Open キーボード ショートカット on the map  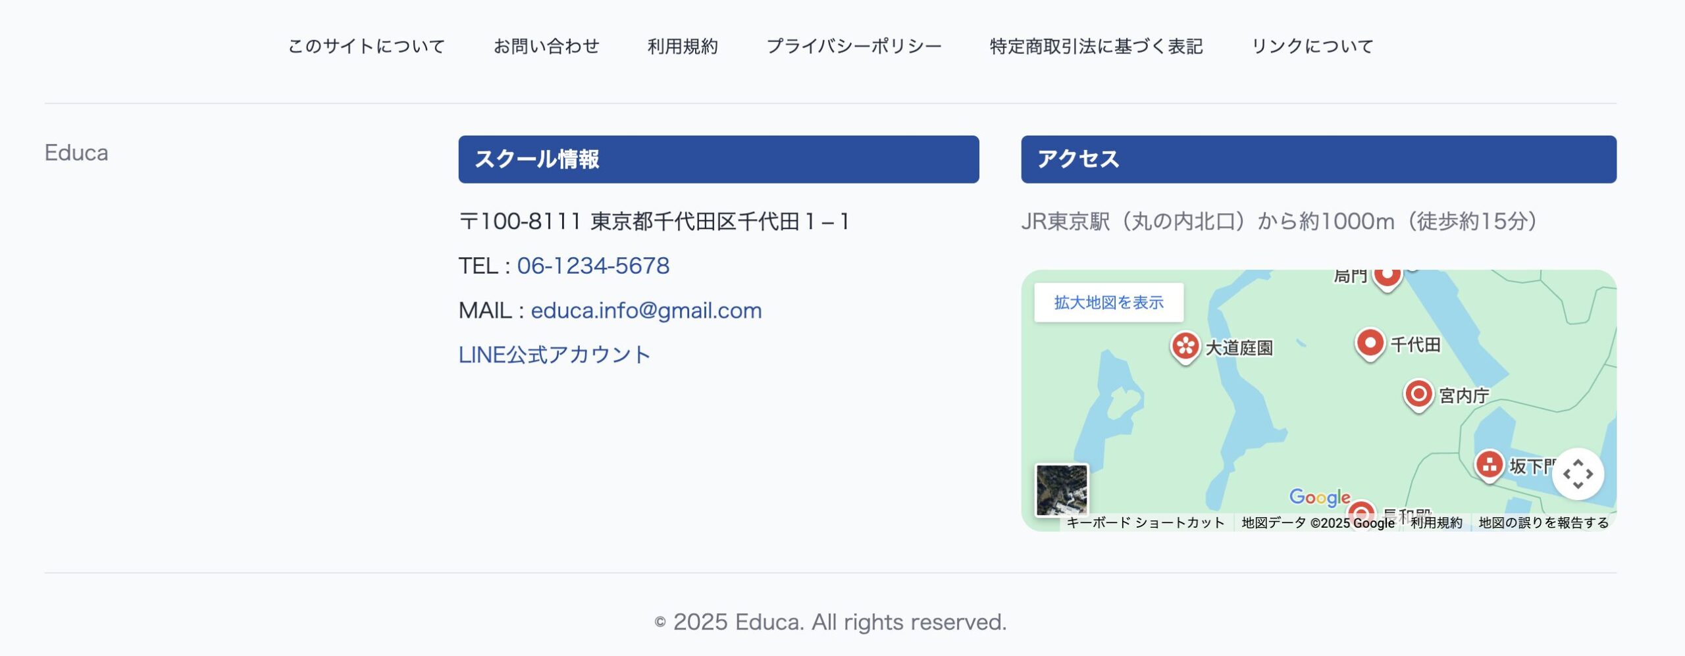coord(1145,523)
